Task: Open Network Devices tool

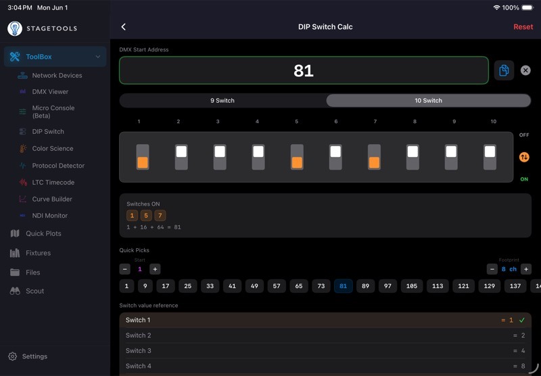Action: tap(57, 76)
